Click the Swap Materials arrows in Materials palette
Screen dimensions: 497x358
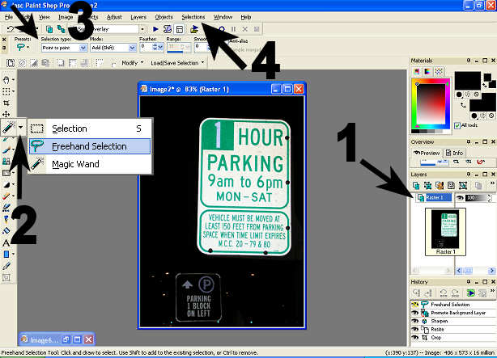tap(463, 105)
